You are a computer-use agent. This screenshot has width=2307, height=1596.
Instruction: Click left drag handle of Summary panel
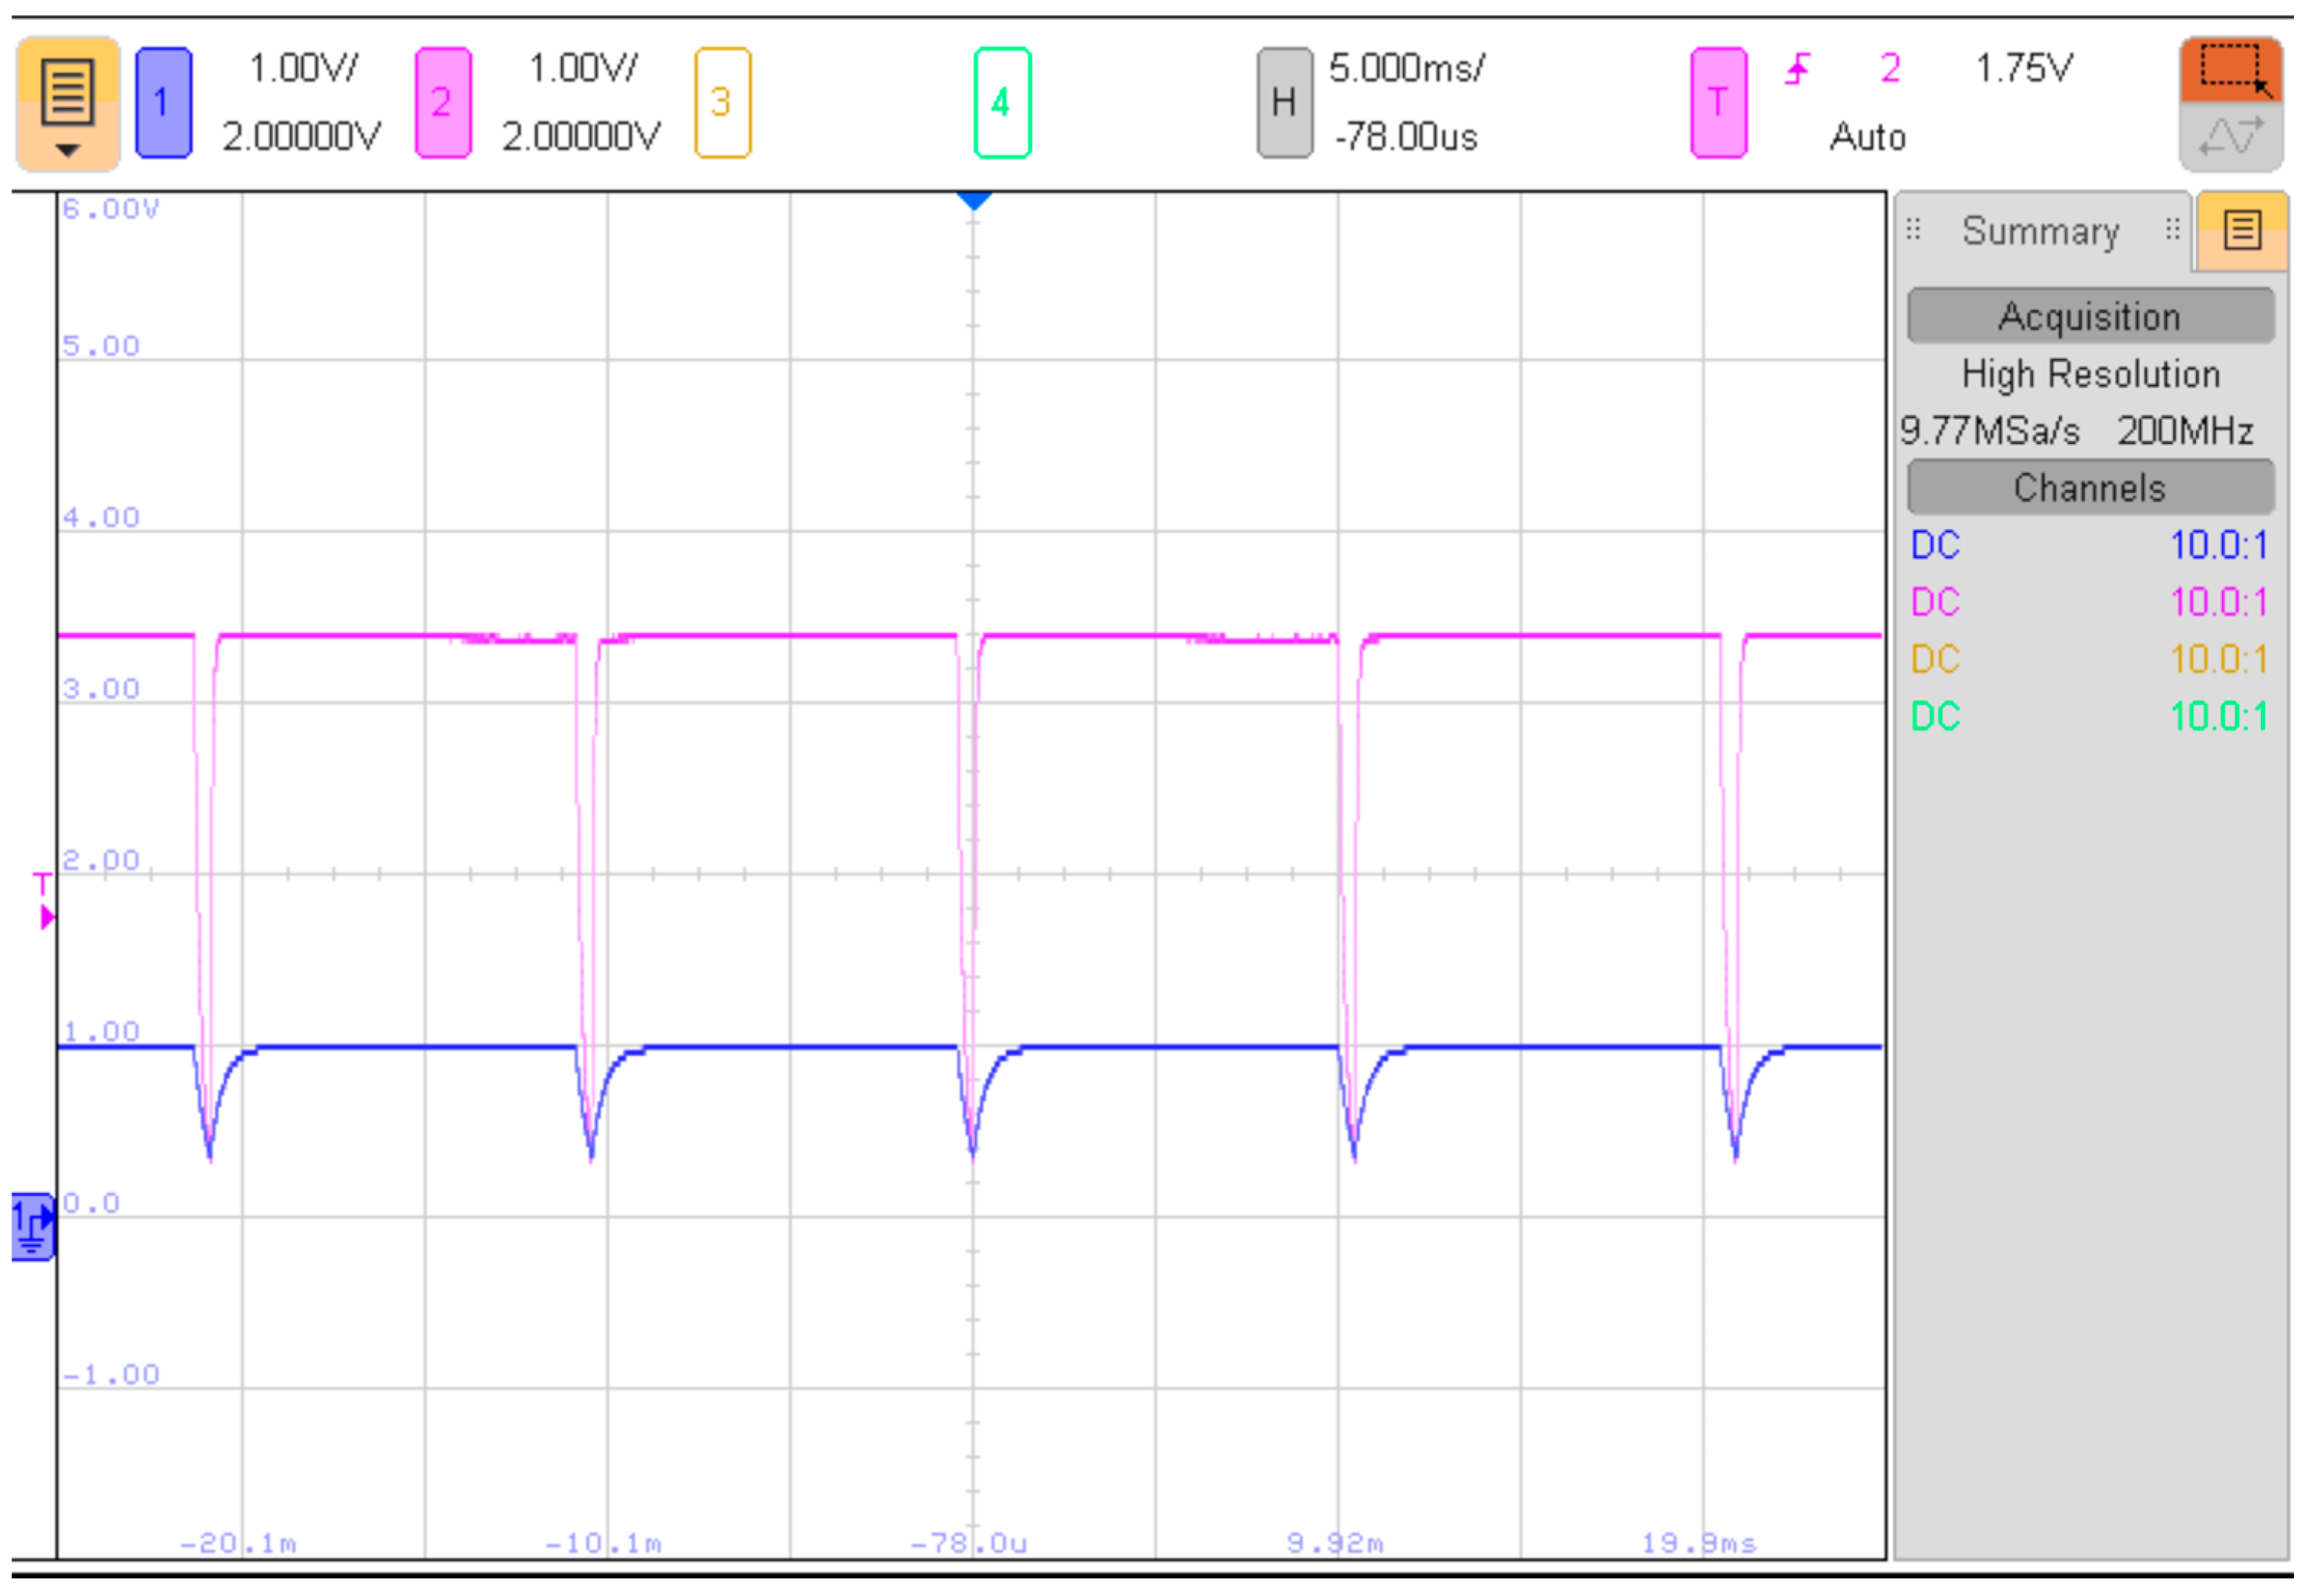1913,230
